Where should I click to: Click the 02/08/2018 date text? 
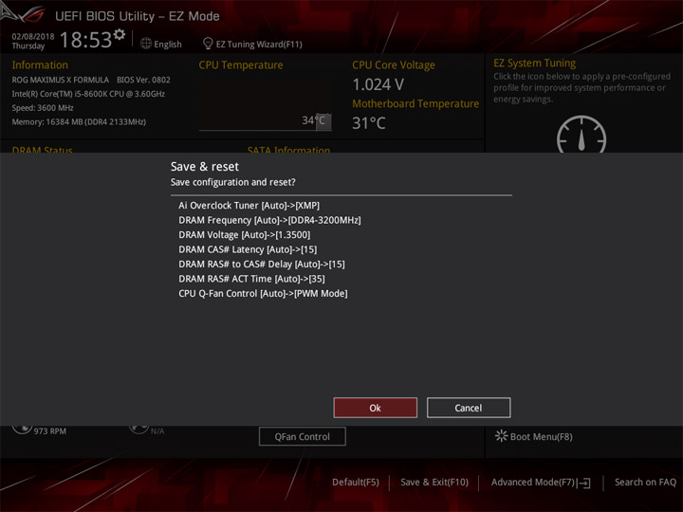(33, 36)
